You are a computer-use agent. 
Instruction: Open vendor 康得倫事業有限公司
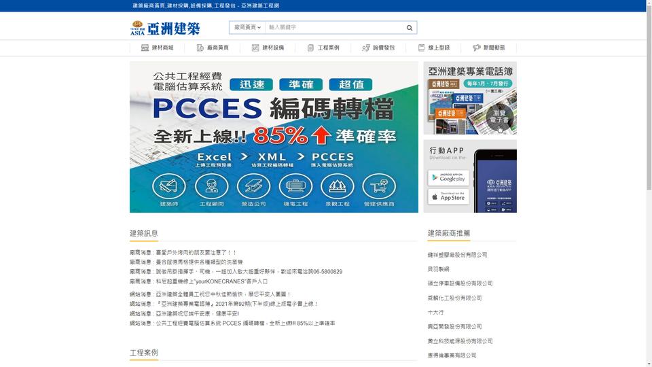click(x=452, y=355)
